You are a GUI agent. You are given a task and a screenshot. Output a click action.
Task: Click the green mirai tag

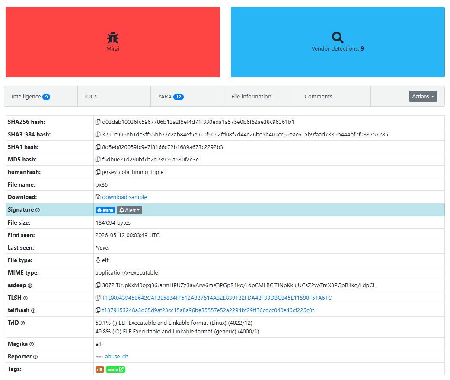tap(116, 369)
